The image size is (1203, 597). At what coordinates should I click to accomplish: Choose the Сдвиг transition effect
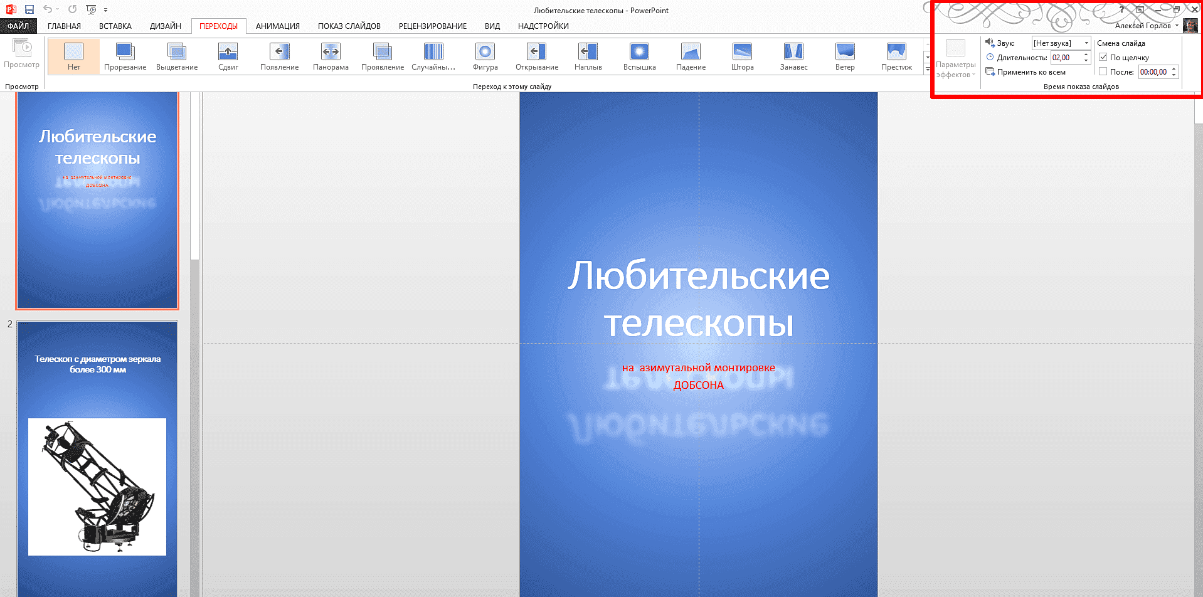pyautogui.click(x=227, y=56)
